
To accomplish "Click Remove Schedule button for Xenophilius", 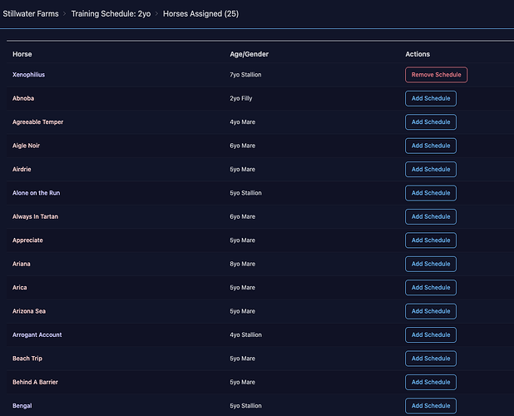I will tap(436, 75).
